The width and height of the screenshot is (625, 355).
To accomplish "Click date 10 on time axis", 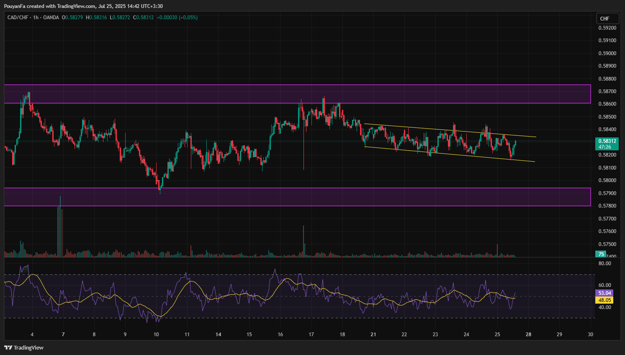I will click(156, 335).
